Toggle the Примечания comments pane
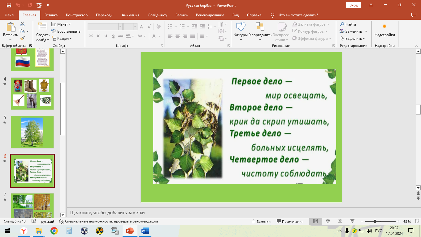421x237 pixels. 290,221
